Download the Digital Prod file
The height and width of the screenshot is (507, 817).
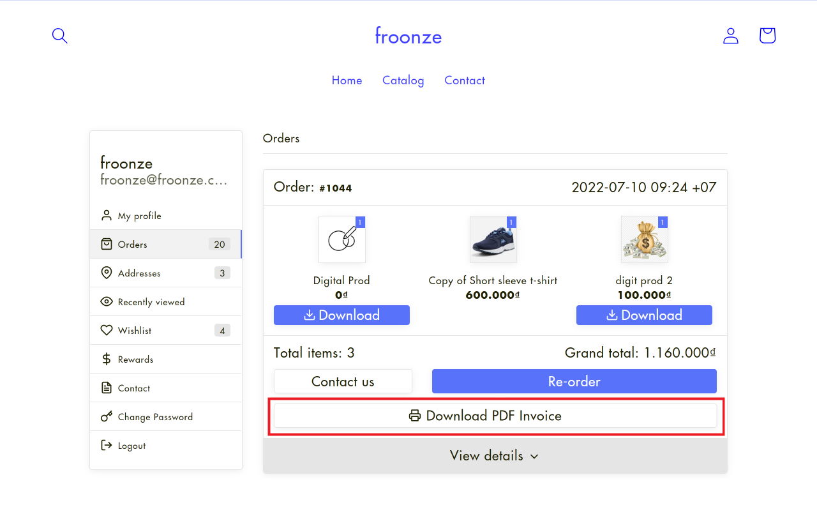click(341, 315)
